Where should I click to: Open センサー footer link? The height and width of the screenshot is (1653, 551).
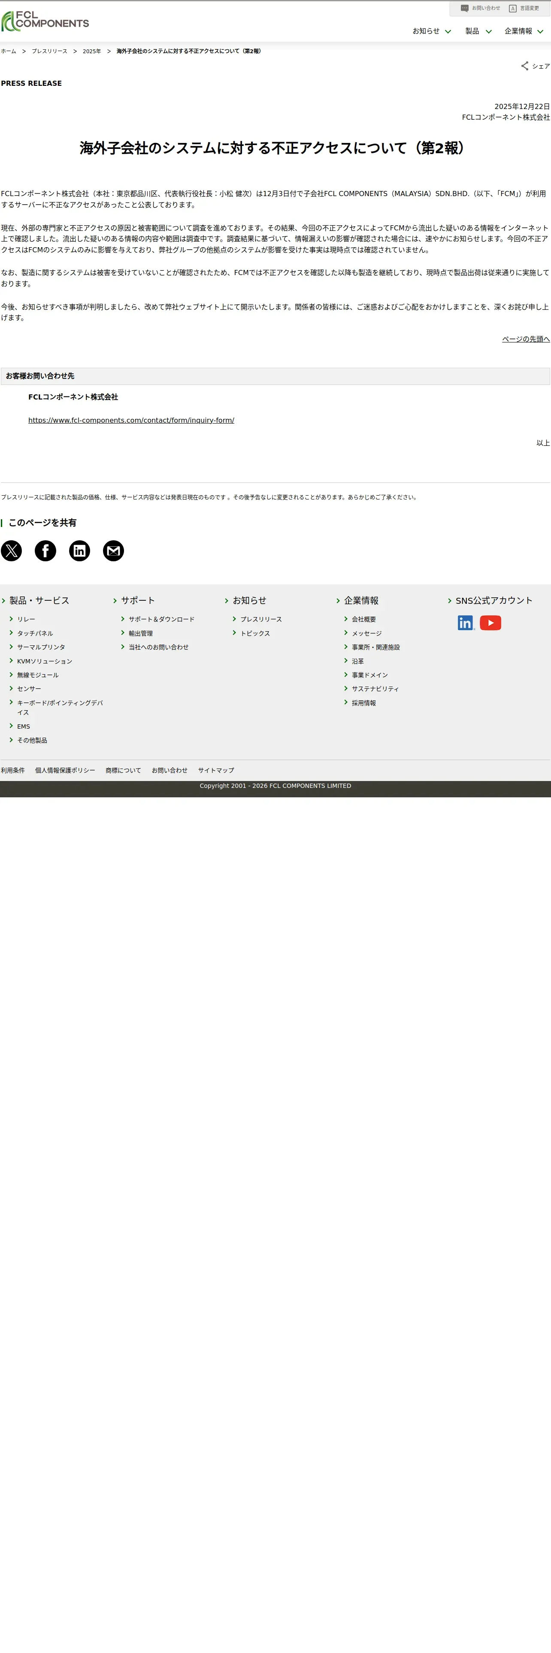coord(29,689)
